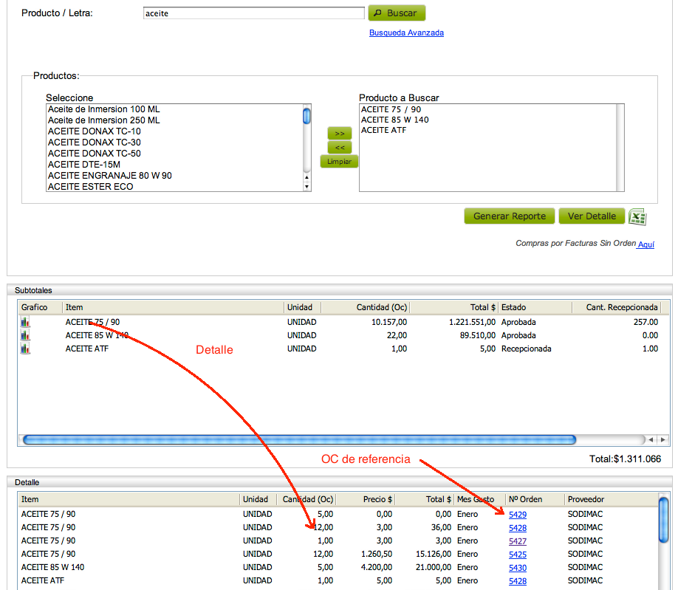Click Subtotales horizontal scrollbar thumb

[x=299, y=439]
